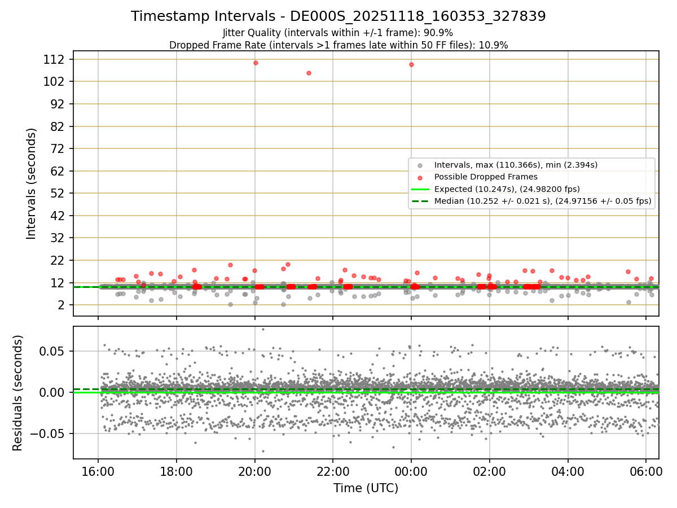
Task: Select the 'Jitter Quality' subtitle line showing 90.9%
Action: 338,33
